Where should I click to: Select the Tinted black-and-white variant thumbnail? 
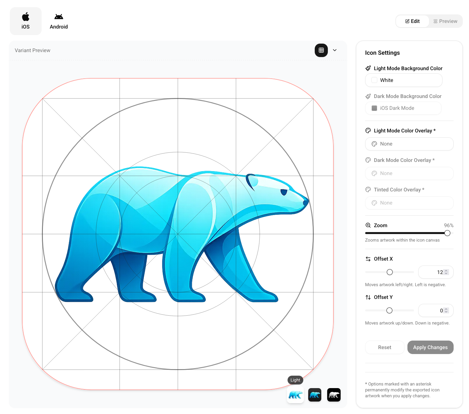[334, 395]
